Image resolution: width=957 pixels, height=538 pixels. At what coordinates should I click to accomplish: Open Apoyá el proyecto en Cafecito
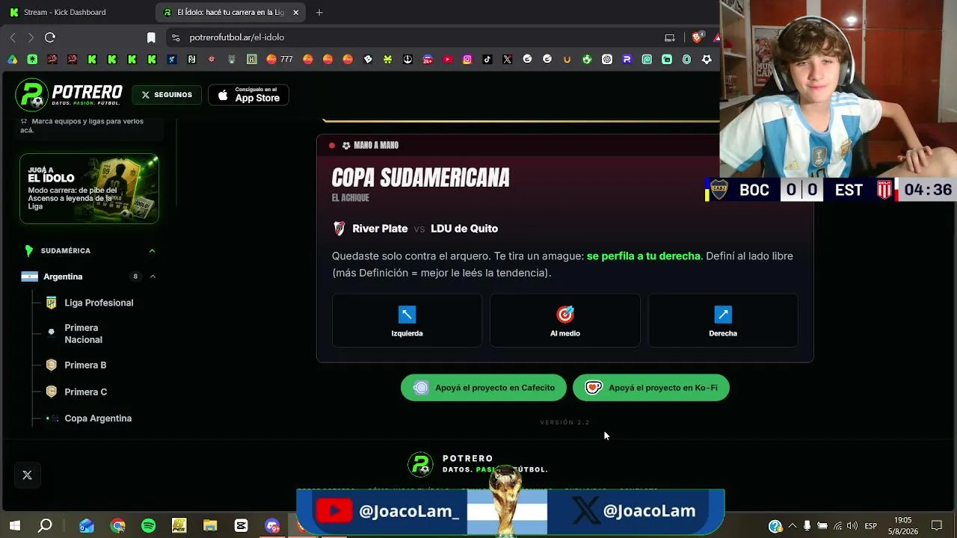tap(484, 388)
